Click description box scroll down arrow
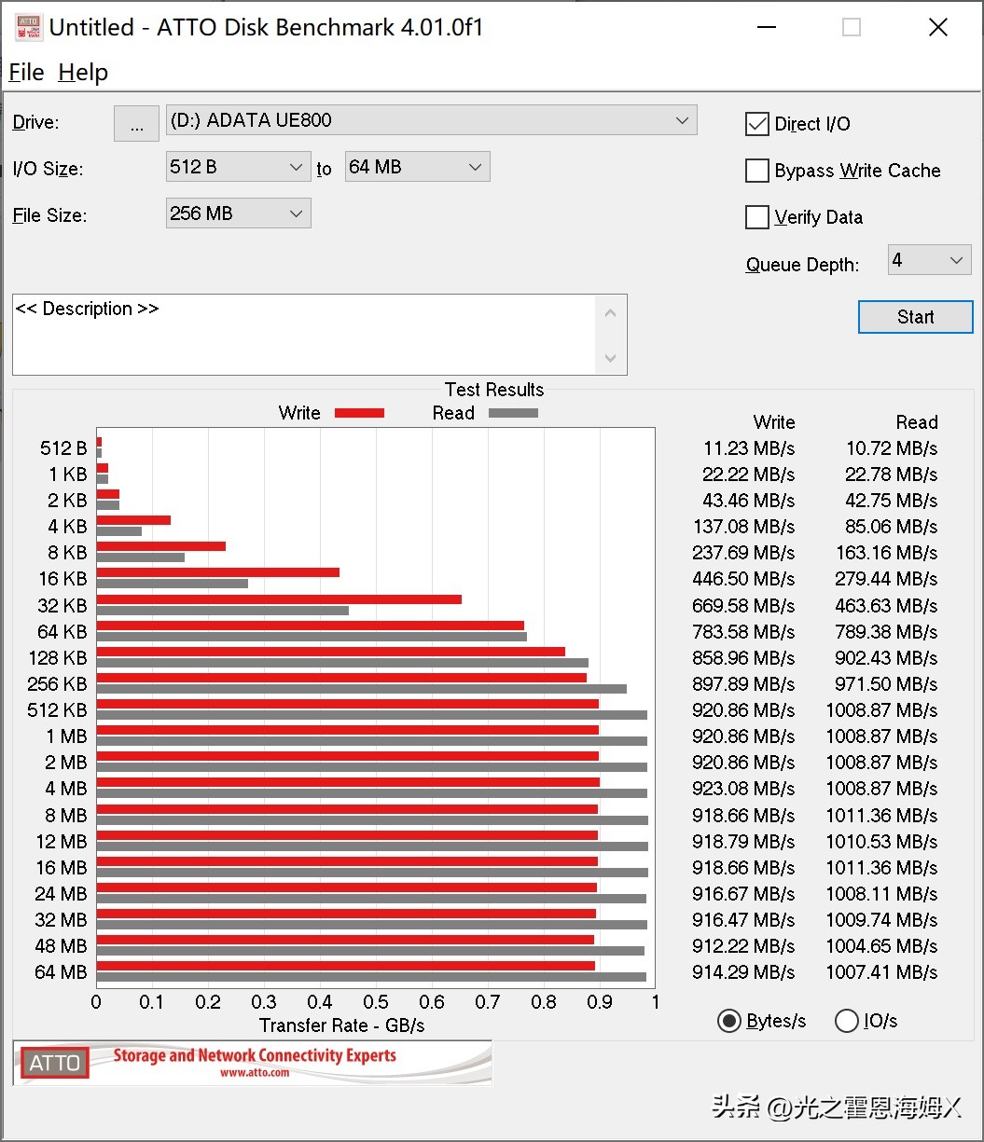984x1142 pixels. point(611,358)
